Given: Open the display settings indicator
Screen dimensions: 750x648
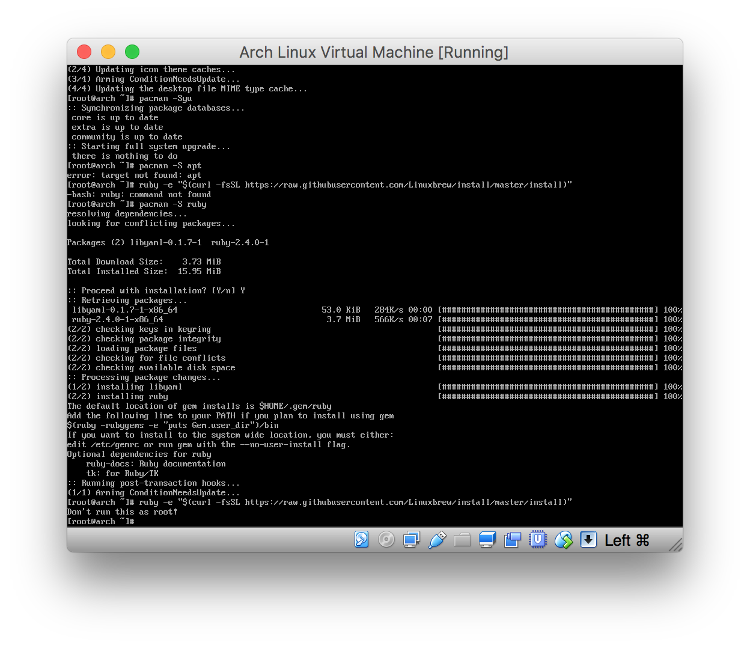Looking at the screenshot, I should pos(487,540).
